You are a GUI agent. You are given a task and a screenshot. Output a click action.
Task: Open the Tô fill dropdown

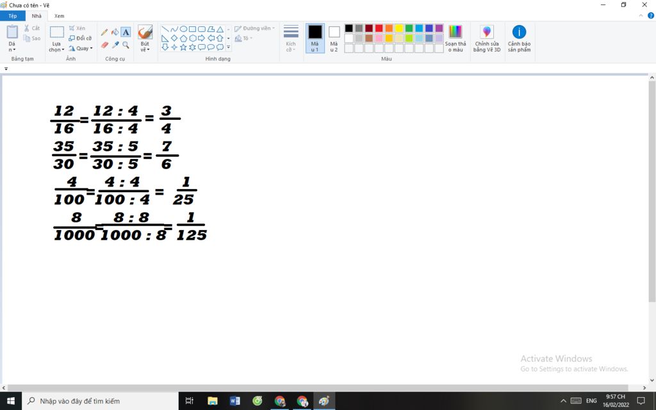tap(243, 38)
